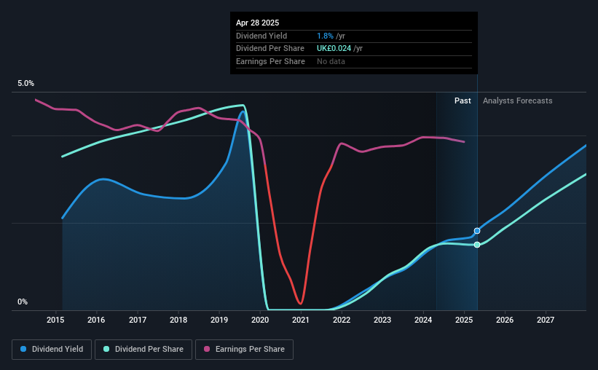This screenshot has height=370, width=598.
Task: Toggle the Dividend Yield legend button
Action: 52,350
